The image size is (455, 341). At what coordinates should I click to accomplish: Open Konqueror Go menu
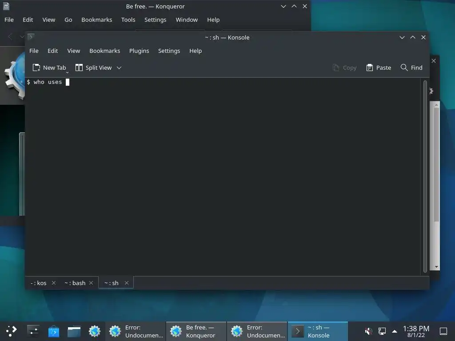[x=68, y=20]
